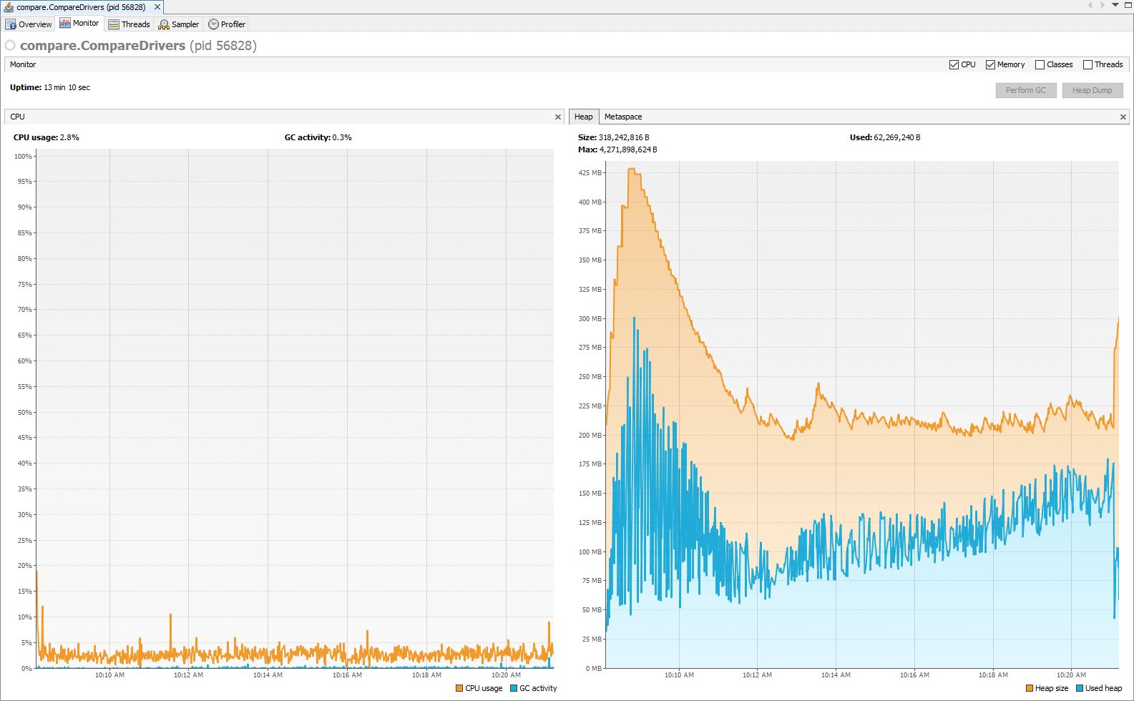Close the CPU graph panel
The height and width of the screenshot is (701, 1134).
tap(558, 117)
